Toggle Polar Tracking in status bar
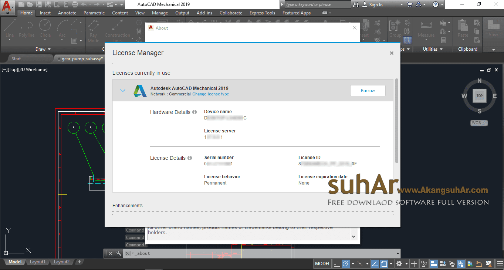 tap(345, 264)
